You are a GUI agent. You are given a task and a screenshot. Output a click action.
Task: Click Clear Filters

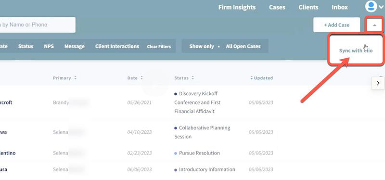tap(159, 46)
